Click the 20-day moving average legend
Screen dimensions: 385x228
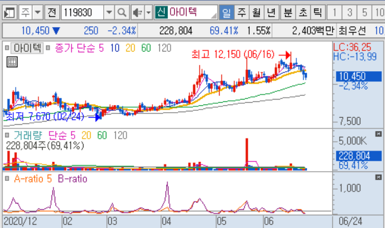[130, 48]
